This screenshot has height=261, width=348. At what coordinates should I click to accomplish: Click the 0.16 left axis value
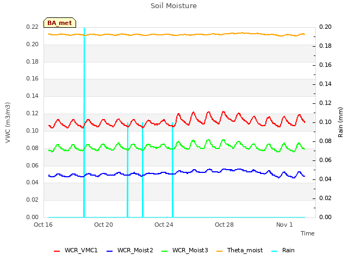pyautogui.click(x=33, y=78)
